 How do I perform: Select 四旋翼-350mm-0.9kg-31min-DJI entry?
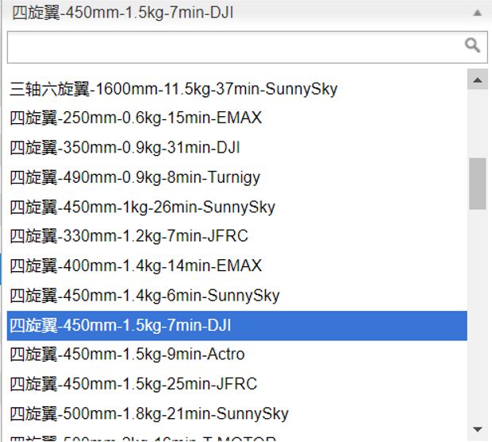237,147
